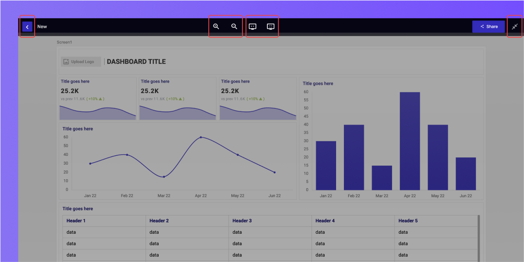The image size is (524, 262).
Task: Exit fullscreen with the collapse arrows icon
Action: (515, 27)
